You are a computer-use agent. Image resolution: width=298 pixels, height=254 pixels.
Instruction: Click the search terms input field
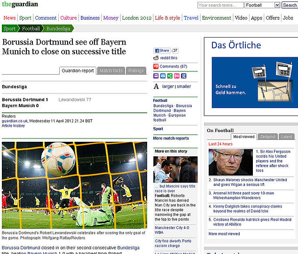(x=220, y=5)
